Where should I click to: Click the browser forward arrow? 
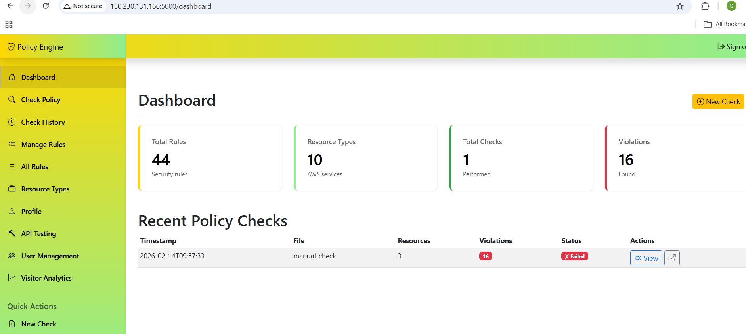tap(28, 6)
